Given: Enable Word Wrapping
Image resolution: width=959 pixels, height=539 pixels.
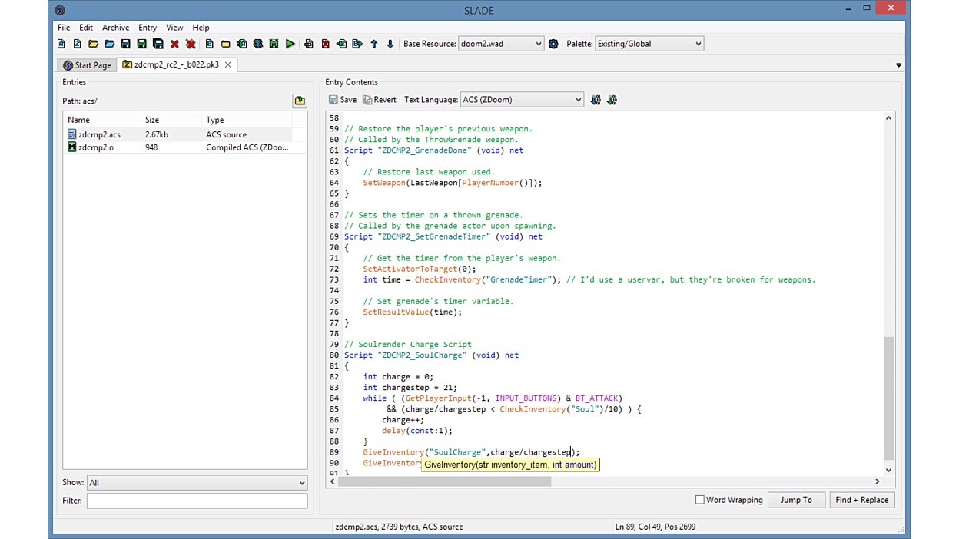Looking at the screenshot, I should (x=700, y=499).
